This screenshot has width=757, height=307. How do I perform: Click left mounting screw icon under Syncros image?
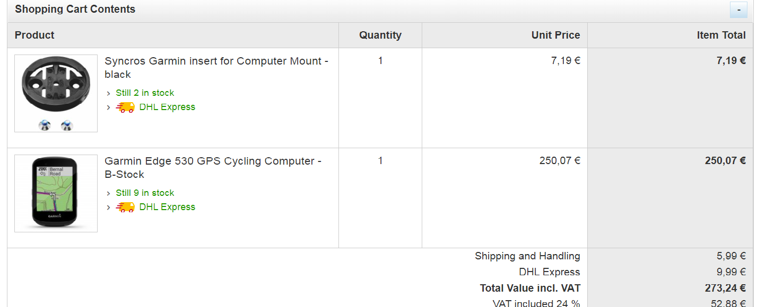coord(45,125)
